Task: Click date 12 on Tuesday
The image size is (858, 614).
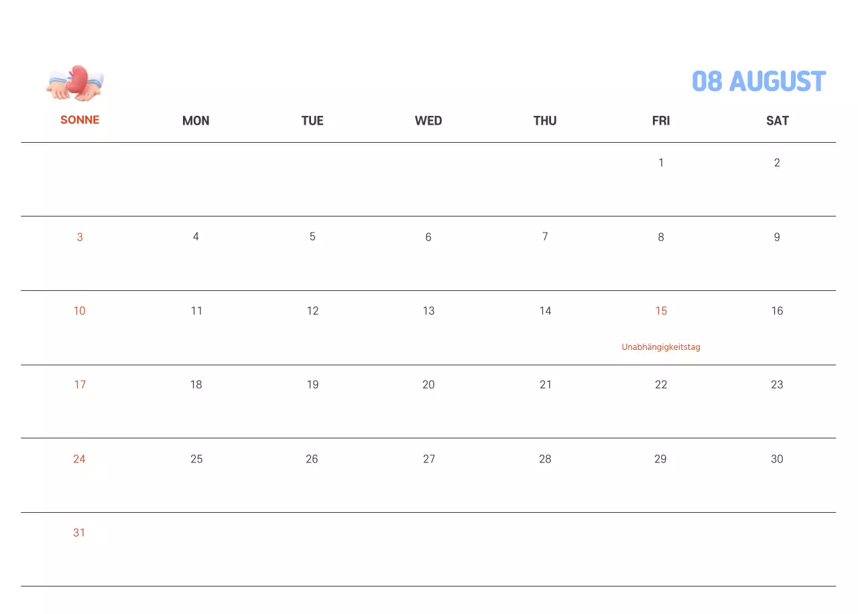Action: [312, 311]
